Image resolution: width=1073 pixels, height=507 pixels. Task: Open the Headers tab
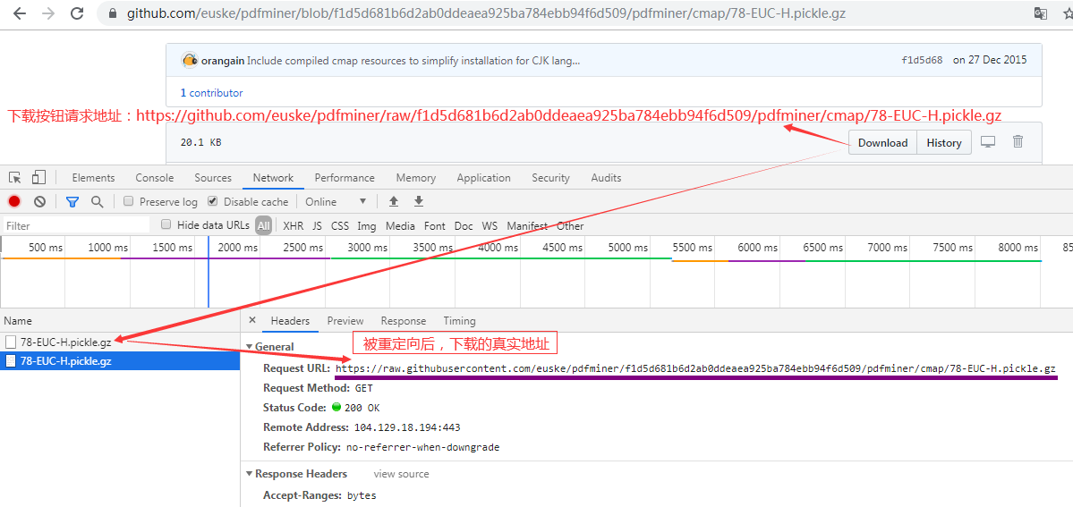click(x=290, y=321)
